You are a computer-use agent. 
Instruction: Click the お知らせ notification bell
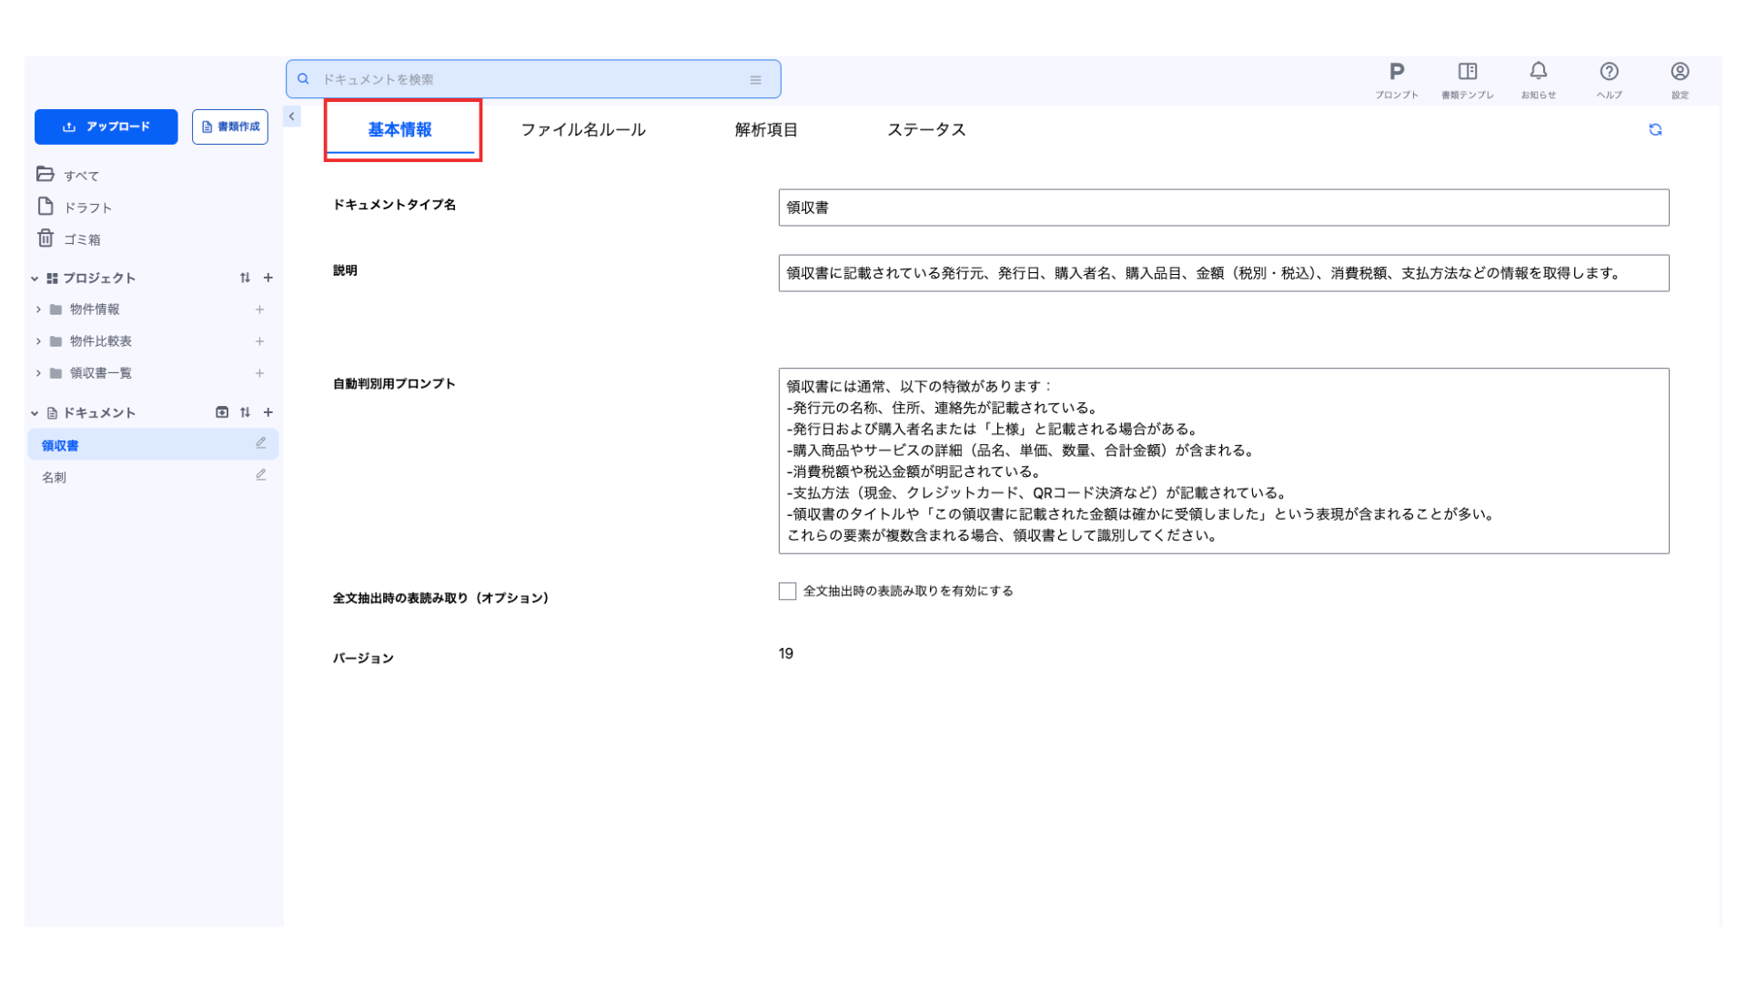[1538, 79]
